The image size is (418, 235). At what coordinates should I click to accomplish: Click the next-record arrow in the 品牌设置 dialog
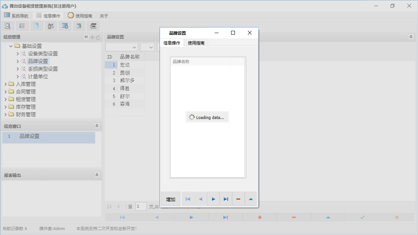click(x=213, y=198)
